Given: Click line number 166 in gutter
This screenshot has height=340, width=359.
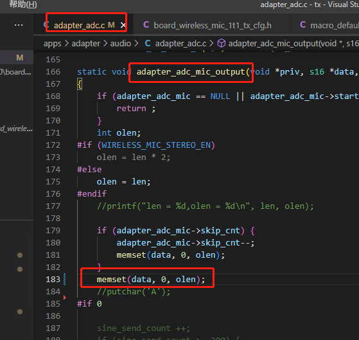Looking at the screenshot, I should point(53,72).
